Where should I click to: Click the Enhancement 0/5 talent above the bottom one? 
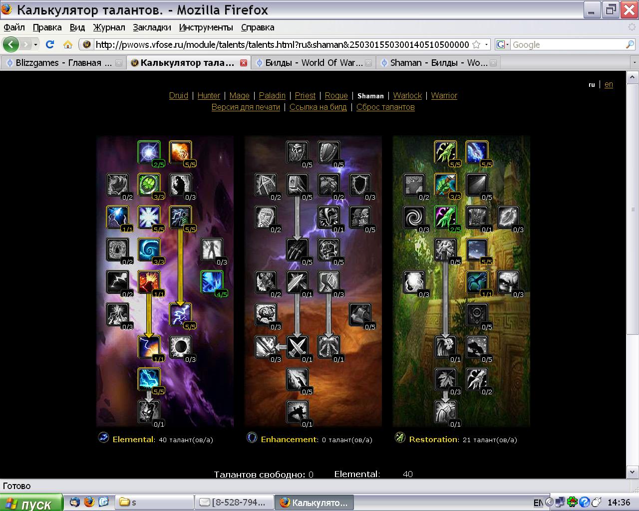(297, 380)
